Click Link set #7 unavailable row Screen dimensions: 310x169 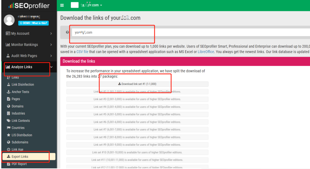(137, 130)
